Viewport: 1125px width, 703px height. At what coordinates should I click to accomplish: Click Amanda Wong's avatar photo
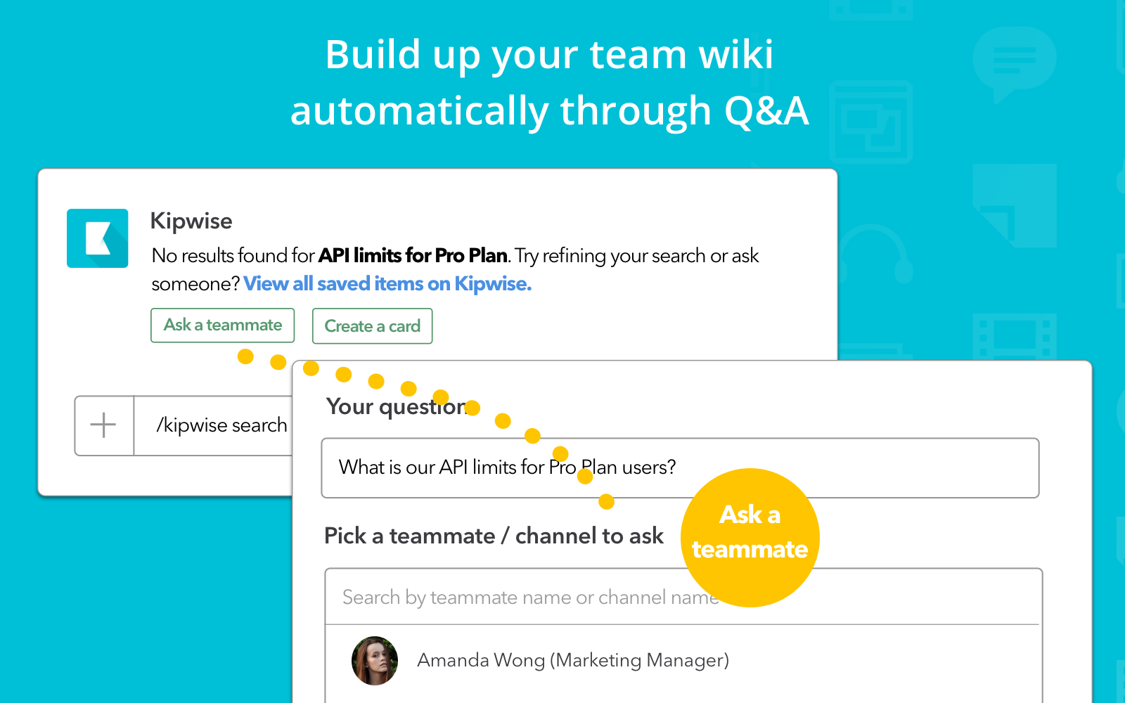click(x=375, y=661)
